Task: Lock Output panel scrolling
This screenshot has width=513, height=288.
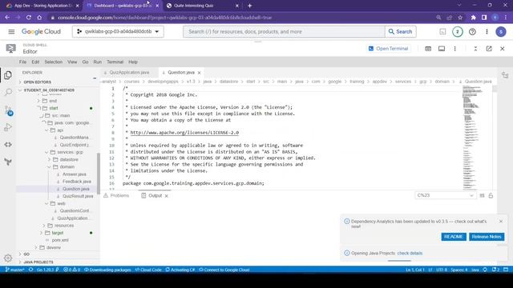Action: (x=491, y=195)
